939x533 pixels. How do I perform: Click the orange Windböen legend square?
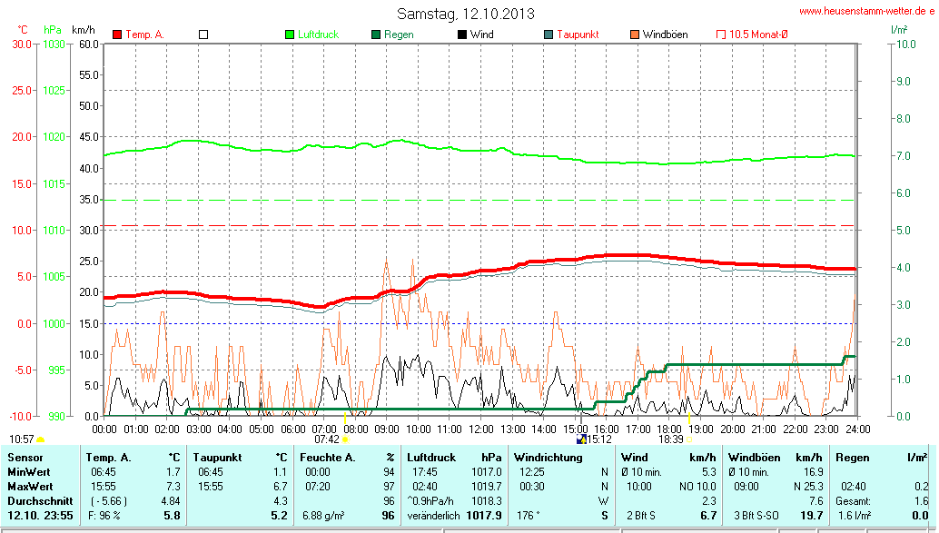[634, 35]
